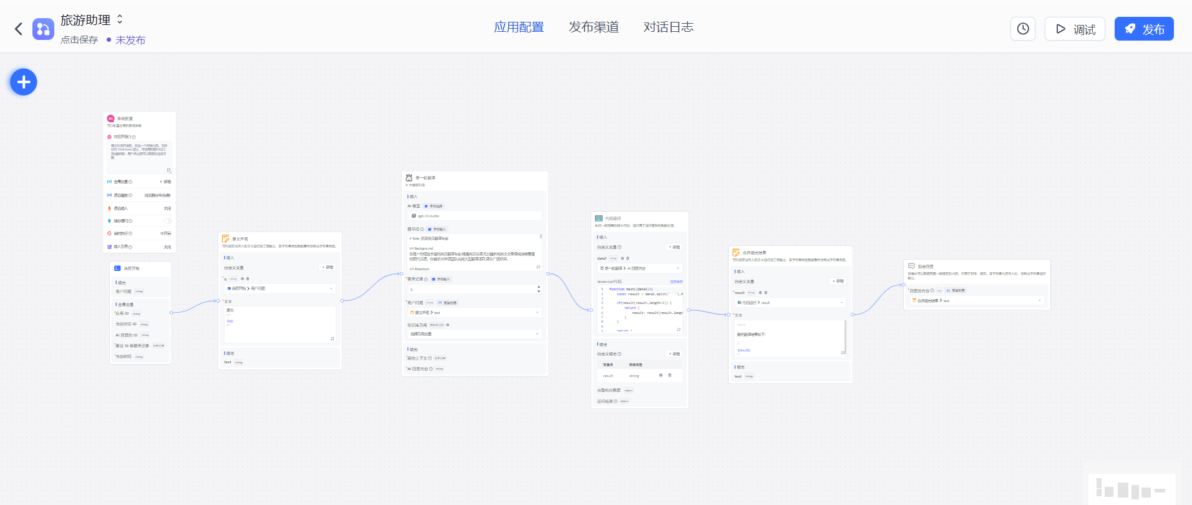
Task: Switch to the 发布渠道 tab
Action: pos(594,27)
